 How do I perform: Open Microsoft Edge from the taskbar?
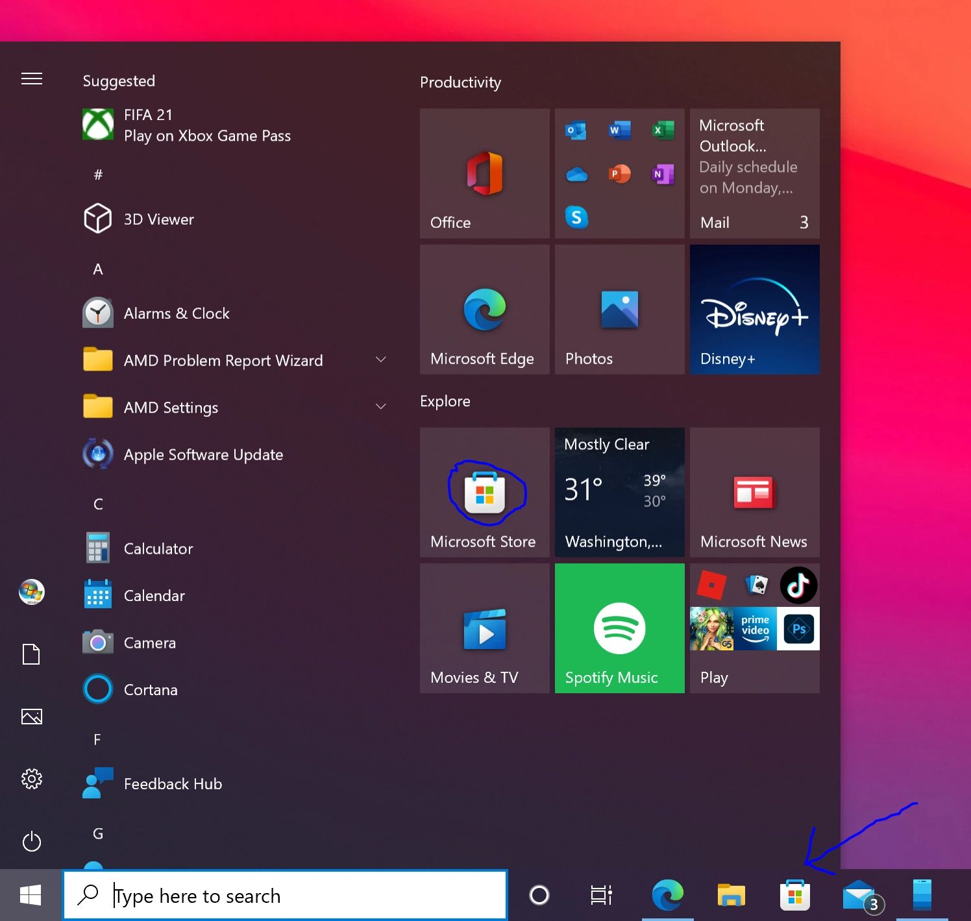point(667,895)
